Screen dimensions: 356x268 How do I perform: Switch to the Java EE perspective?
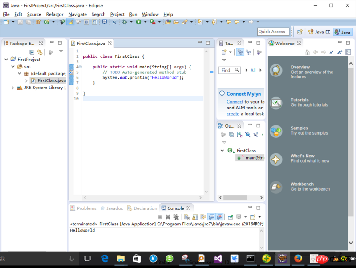pos(320,32)
